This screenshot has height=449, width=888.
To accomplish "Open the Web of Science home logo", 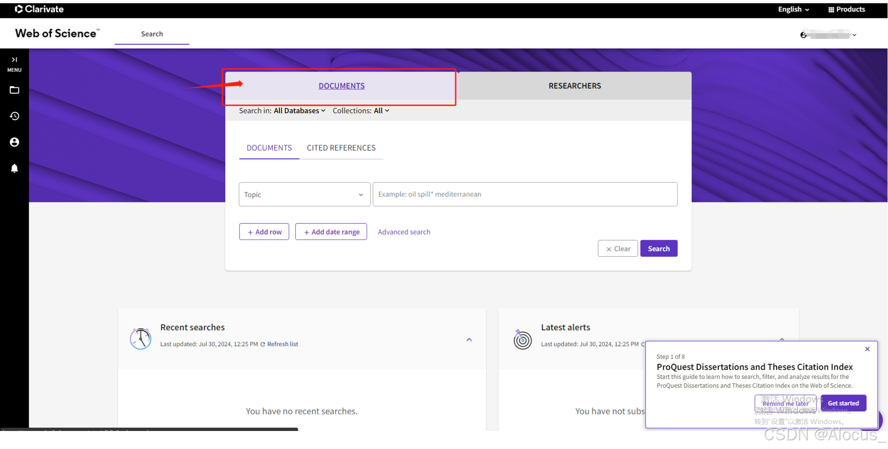I will tap(57, 33).
